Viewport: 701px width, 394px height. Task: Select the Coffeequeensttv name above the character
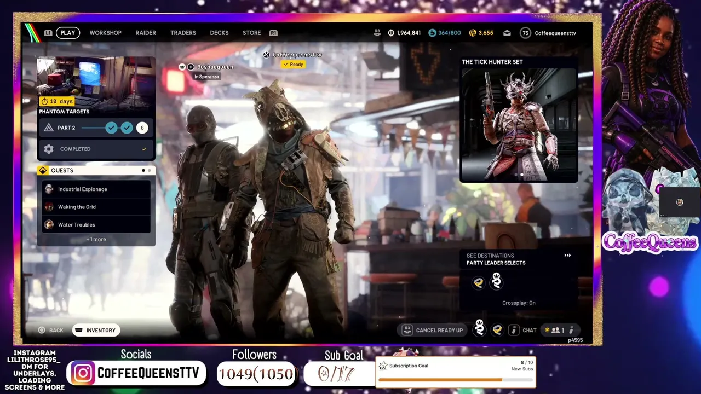click(x=297, y=55)
